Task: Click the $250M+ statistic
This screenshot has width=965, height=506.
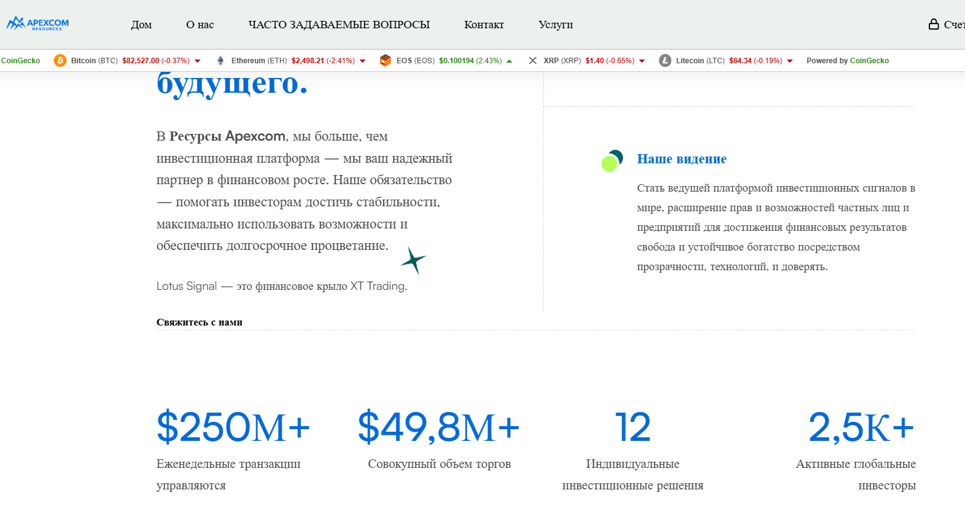Action: (x=233, y=427)
